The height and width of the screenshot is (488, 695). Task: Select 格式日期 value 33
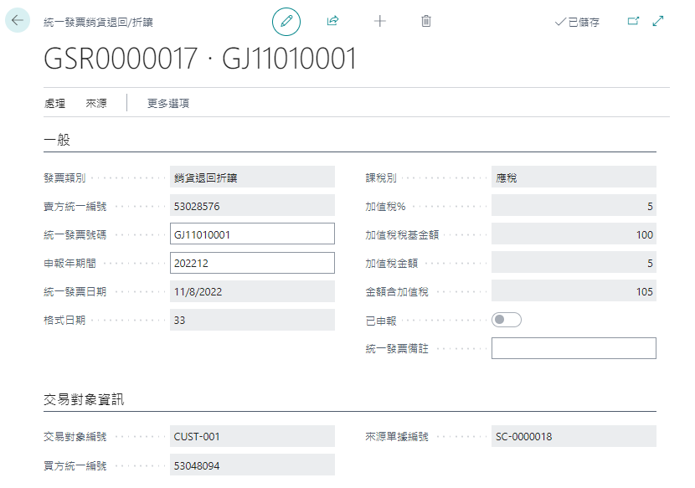(252, 320)
